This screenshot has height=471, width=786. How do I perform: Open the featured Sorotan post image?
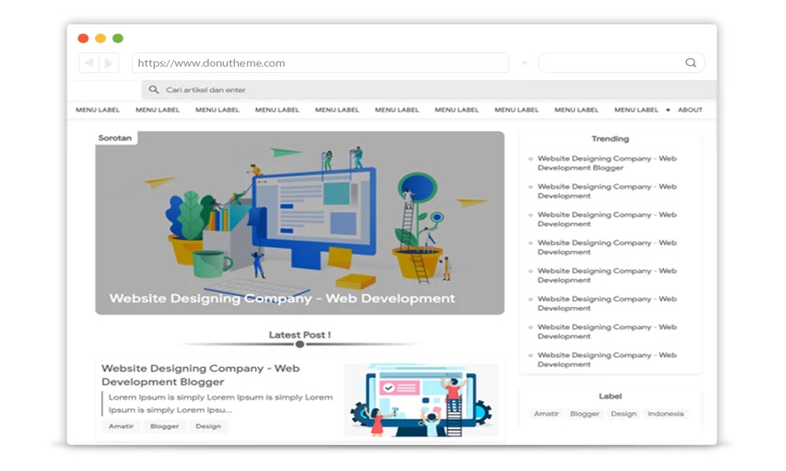click(x=299, y=223)
